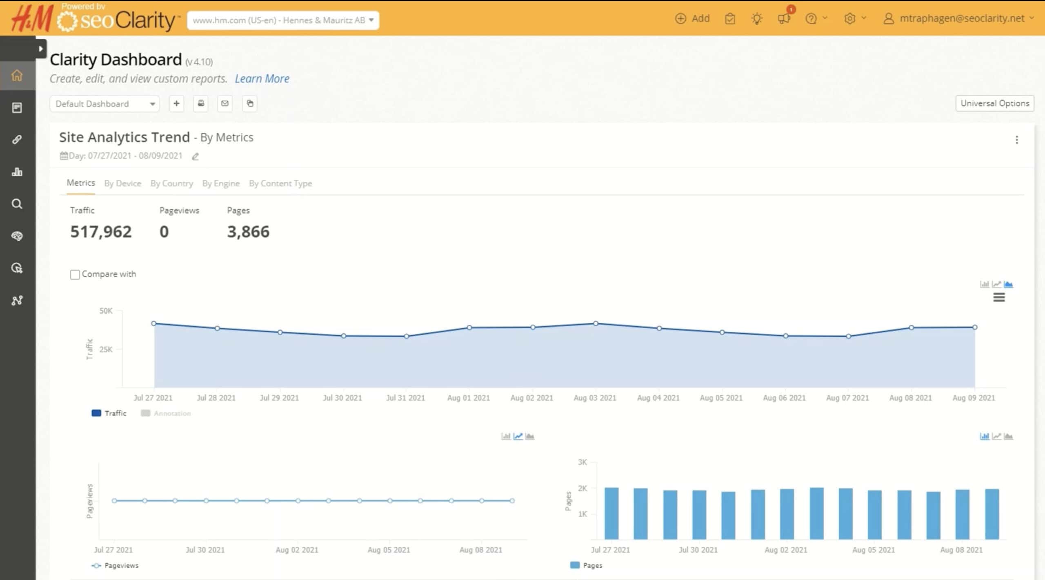Click the Aug 03 2021 traffic data point

click(596, 323)
